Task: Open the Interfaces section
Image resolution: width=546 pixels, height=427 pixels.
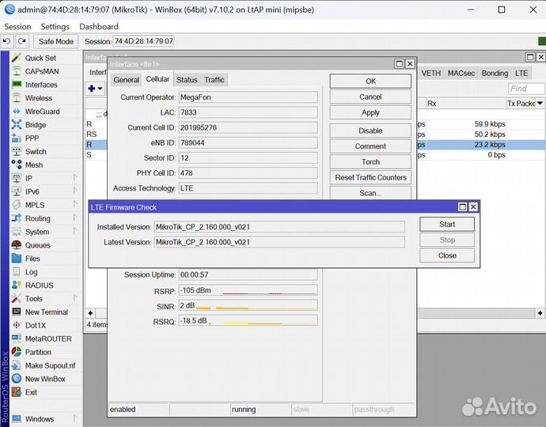Action: (x=40, y=85)
